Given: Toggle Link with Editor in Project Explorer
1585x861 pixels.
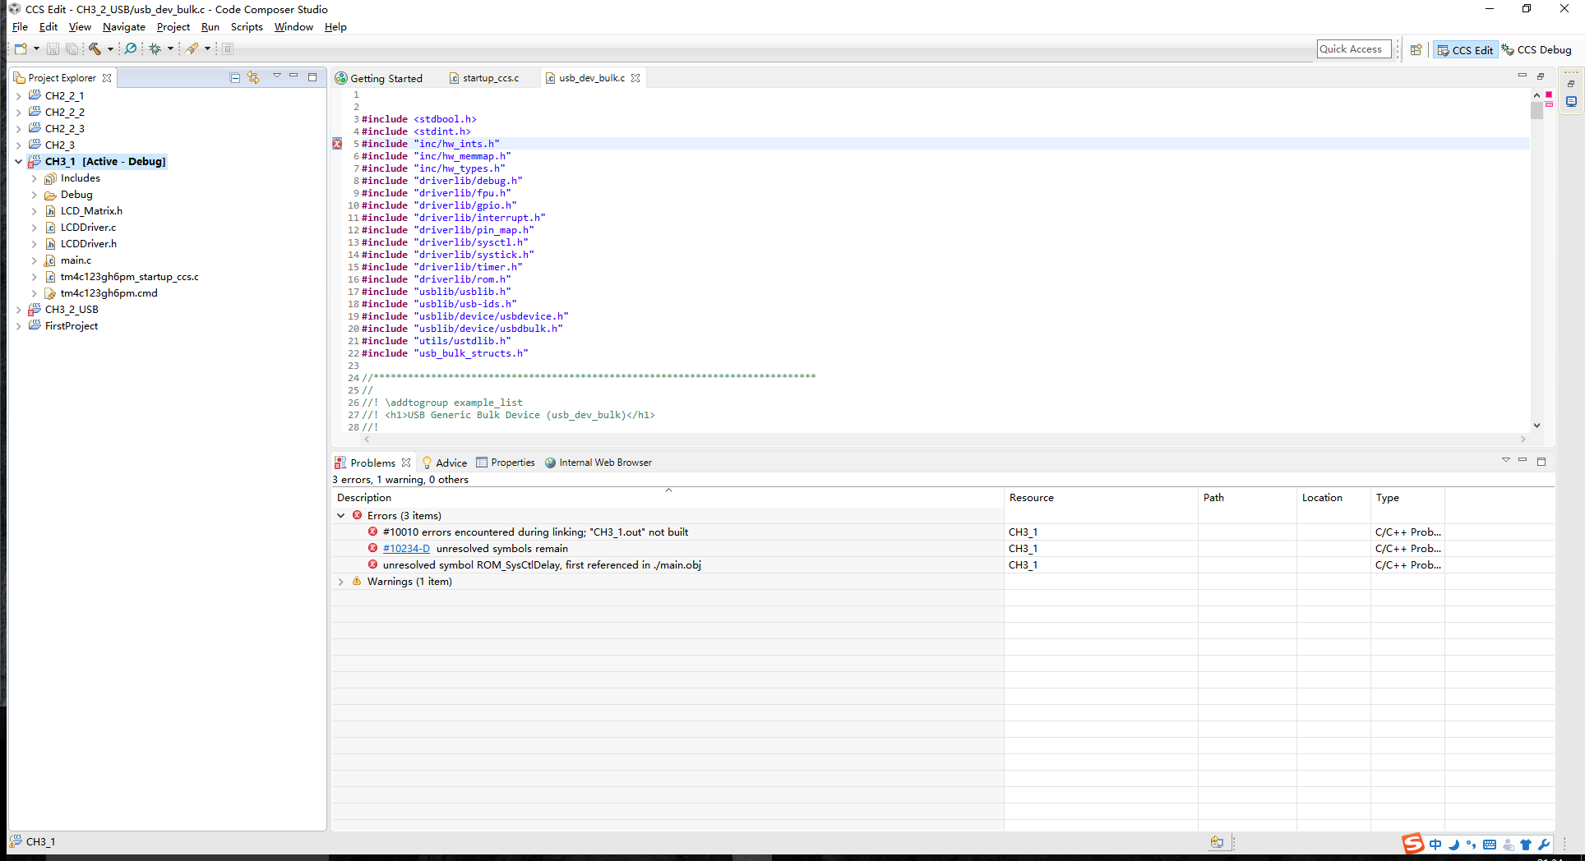Looking at the screenshot, I should 253,77.
